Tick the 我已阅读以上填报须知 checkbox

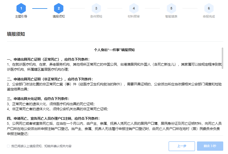(x=8, y=146)
